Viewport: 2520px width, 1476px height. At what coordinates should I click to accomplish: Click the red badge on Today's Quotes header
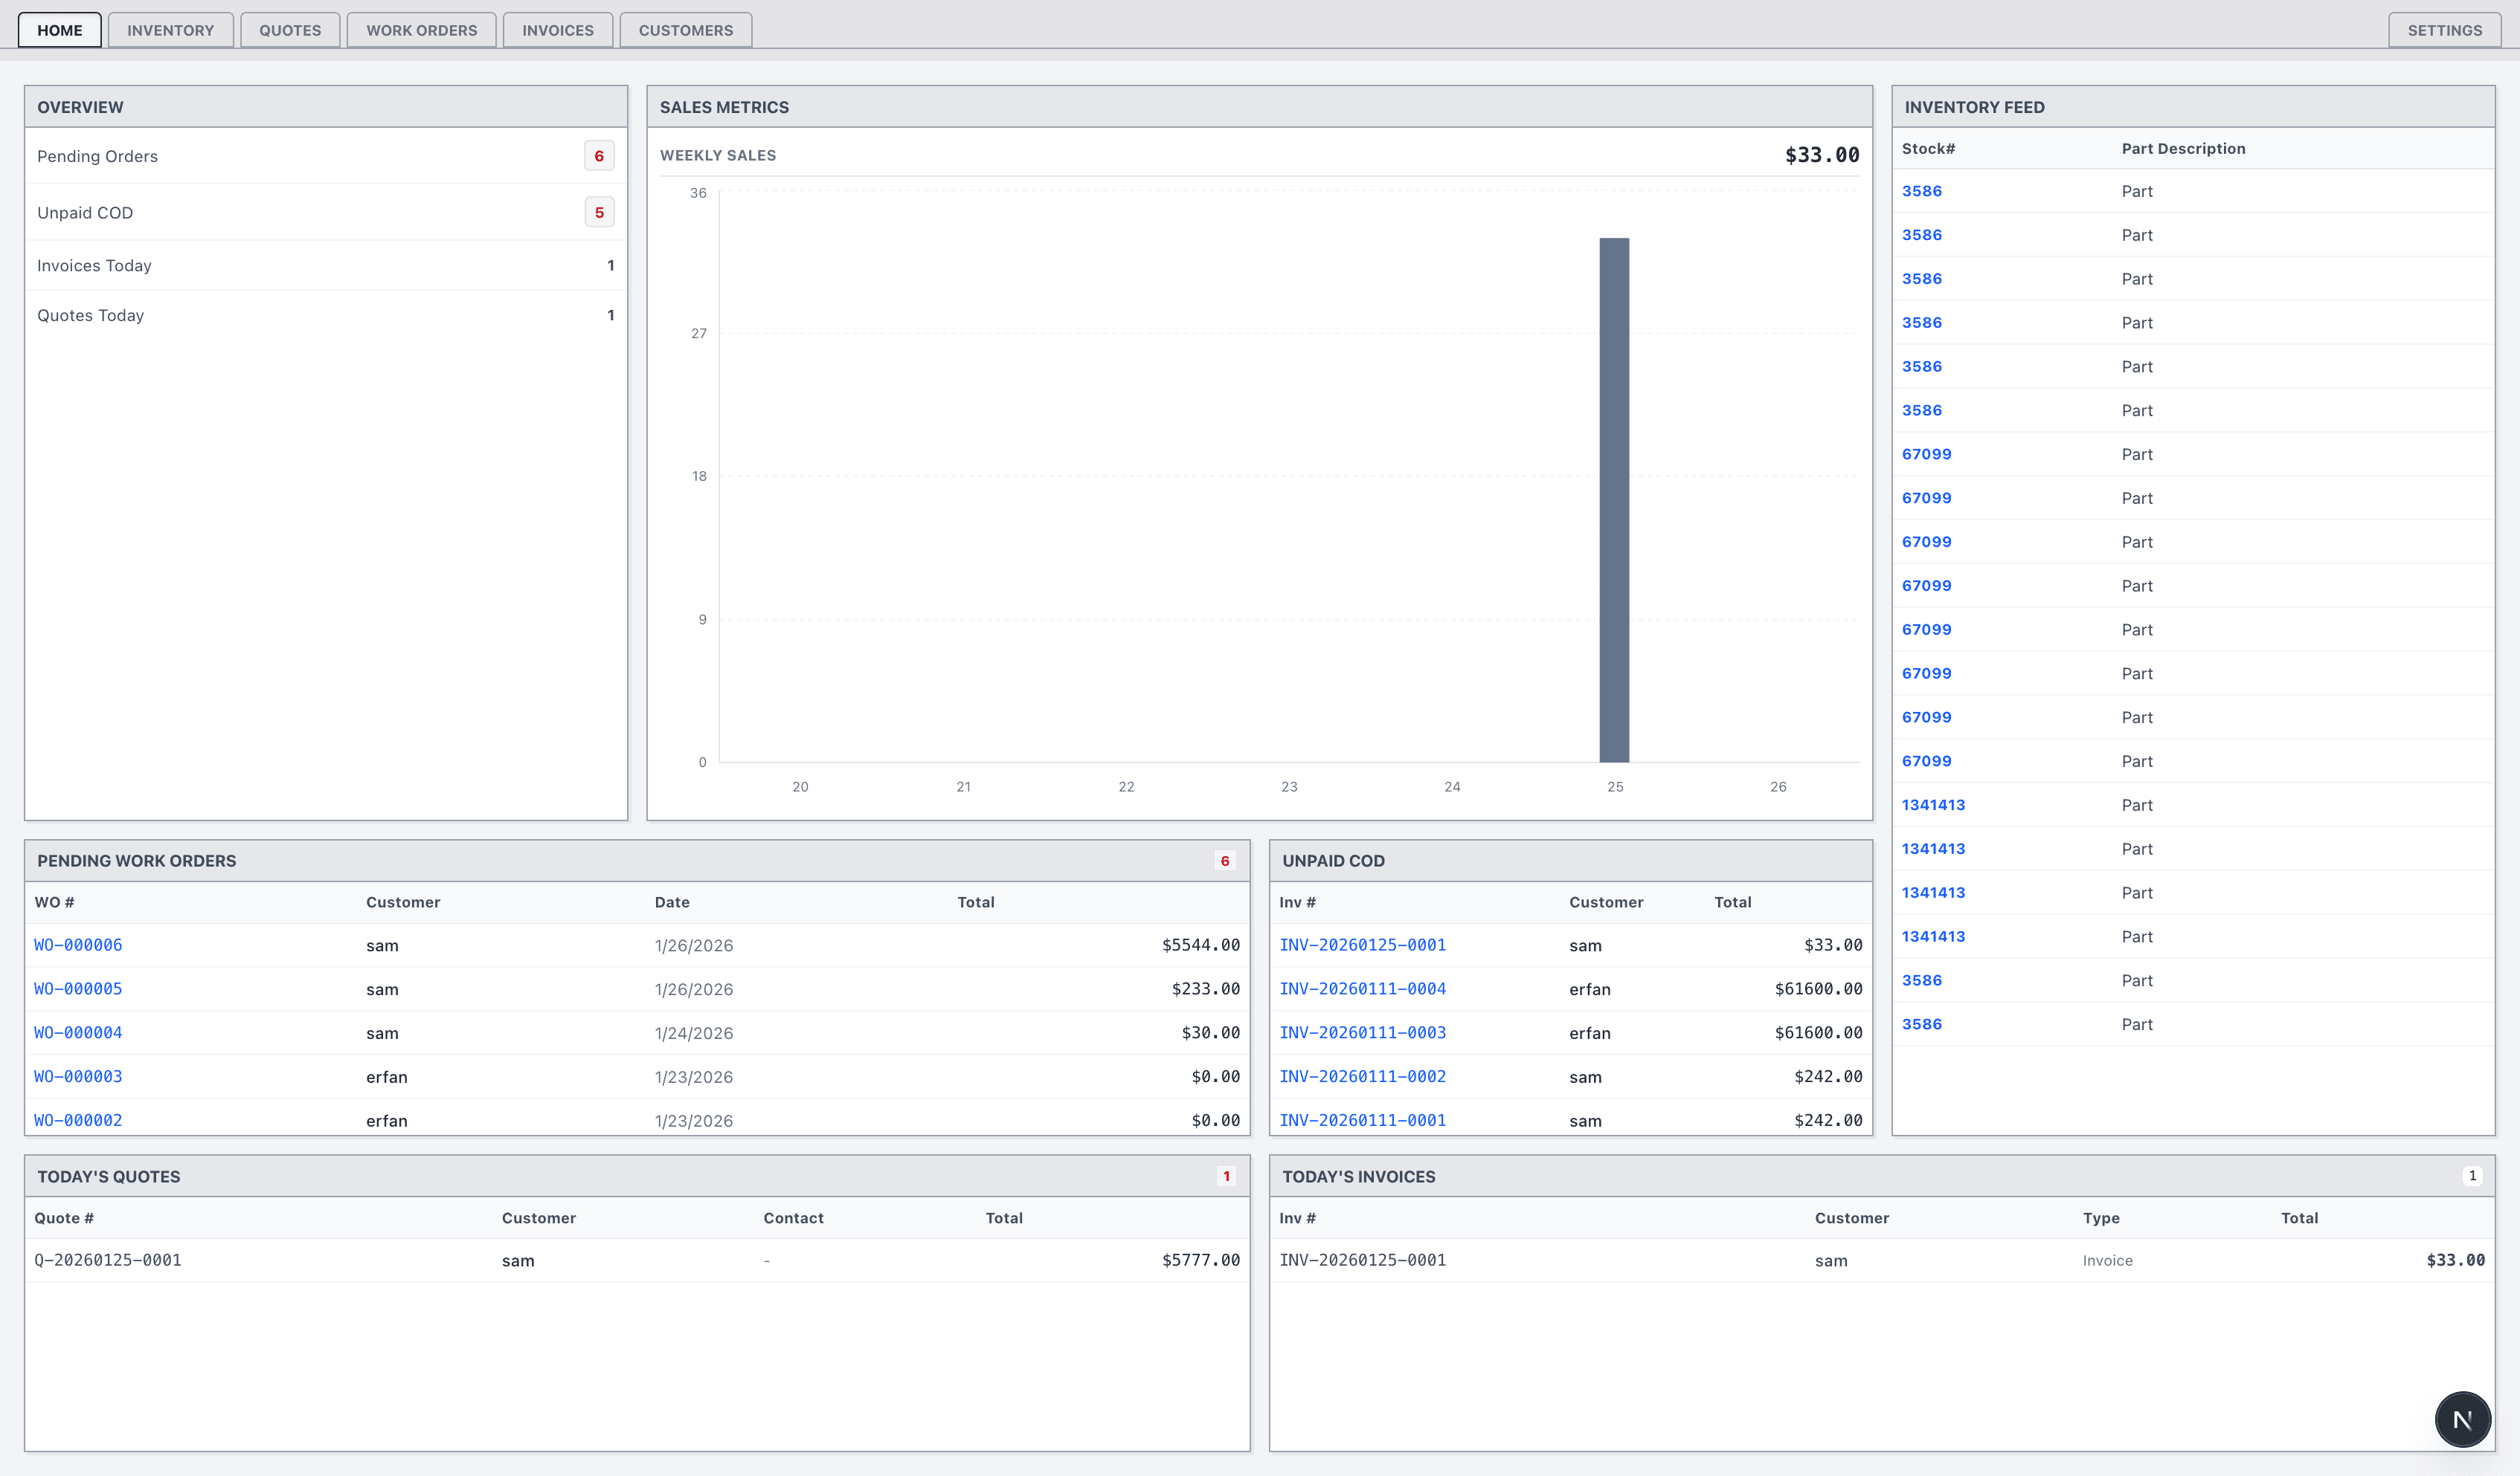1226,1175
